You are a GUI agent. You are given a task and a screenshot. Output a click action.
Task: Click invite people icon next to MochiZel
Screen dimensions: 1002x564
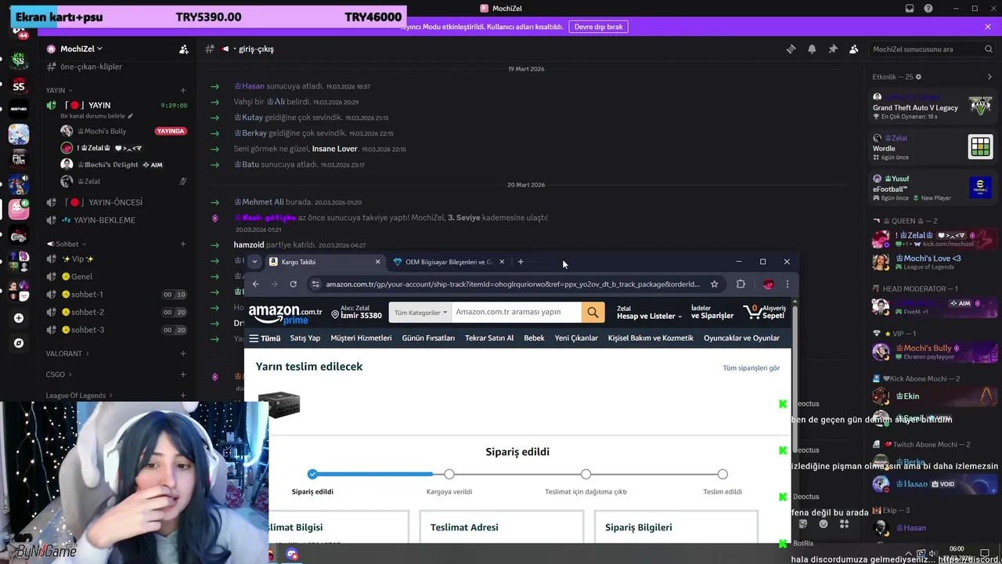(183, 49)
